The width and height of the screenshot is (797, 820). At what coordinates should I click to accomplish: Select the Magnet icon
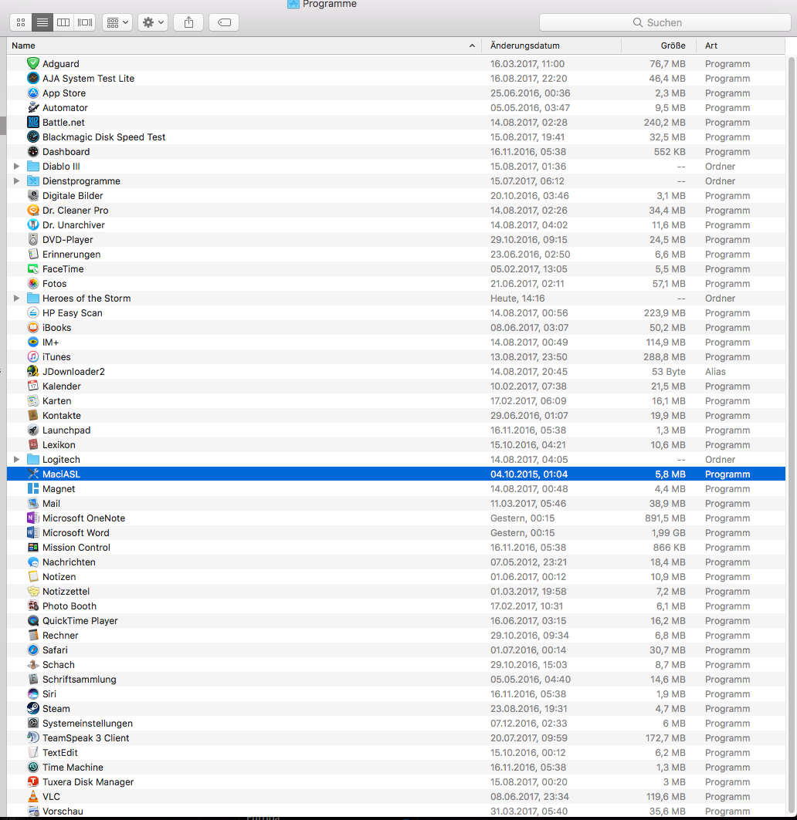point(33,488)
